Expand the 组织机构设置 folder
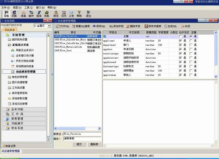Viewport: 219px width, 159px height. pyautogui.click(x=18, y=39)
